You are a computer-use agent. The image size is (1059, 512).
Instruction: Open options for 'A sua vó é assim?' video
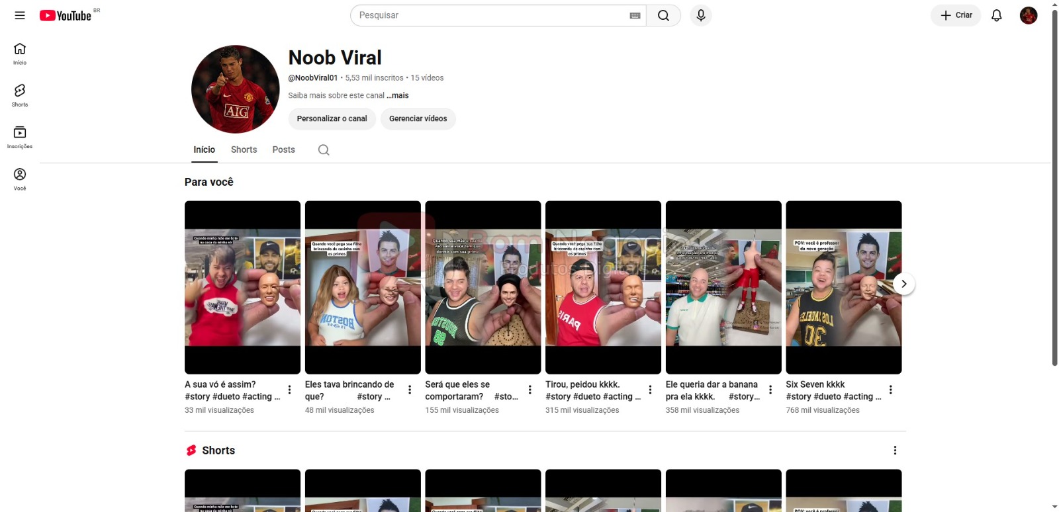[289, 390]
